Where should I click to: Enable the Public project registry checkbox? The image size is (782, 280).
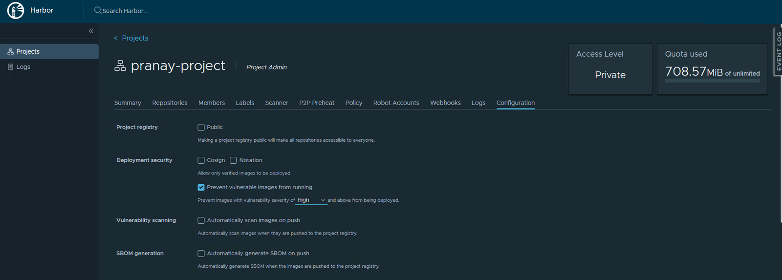(x=201, y=127)
